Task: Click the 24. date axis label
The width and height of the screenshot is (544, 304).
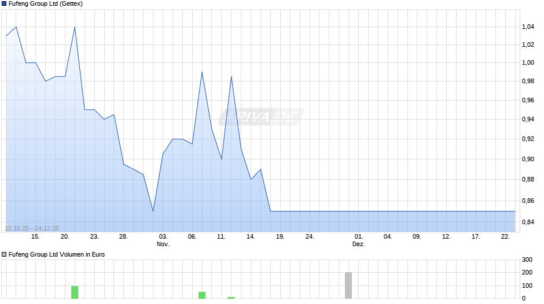Action: pos(310,237)
